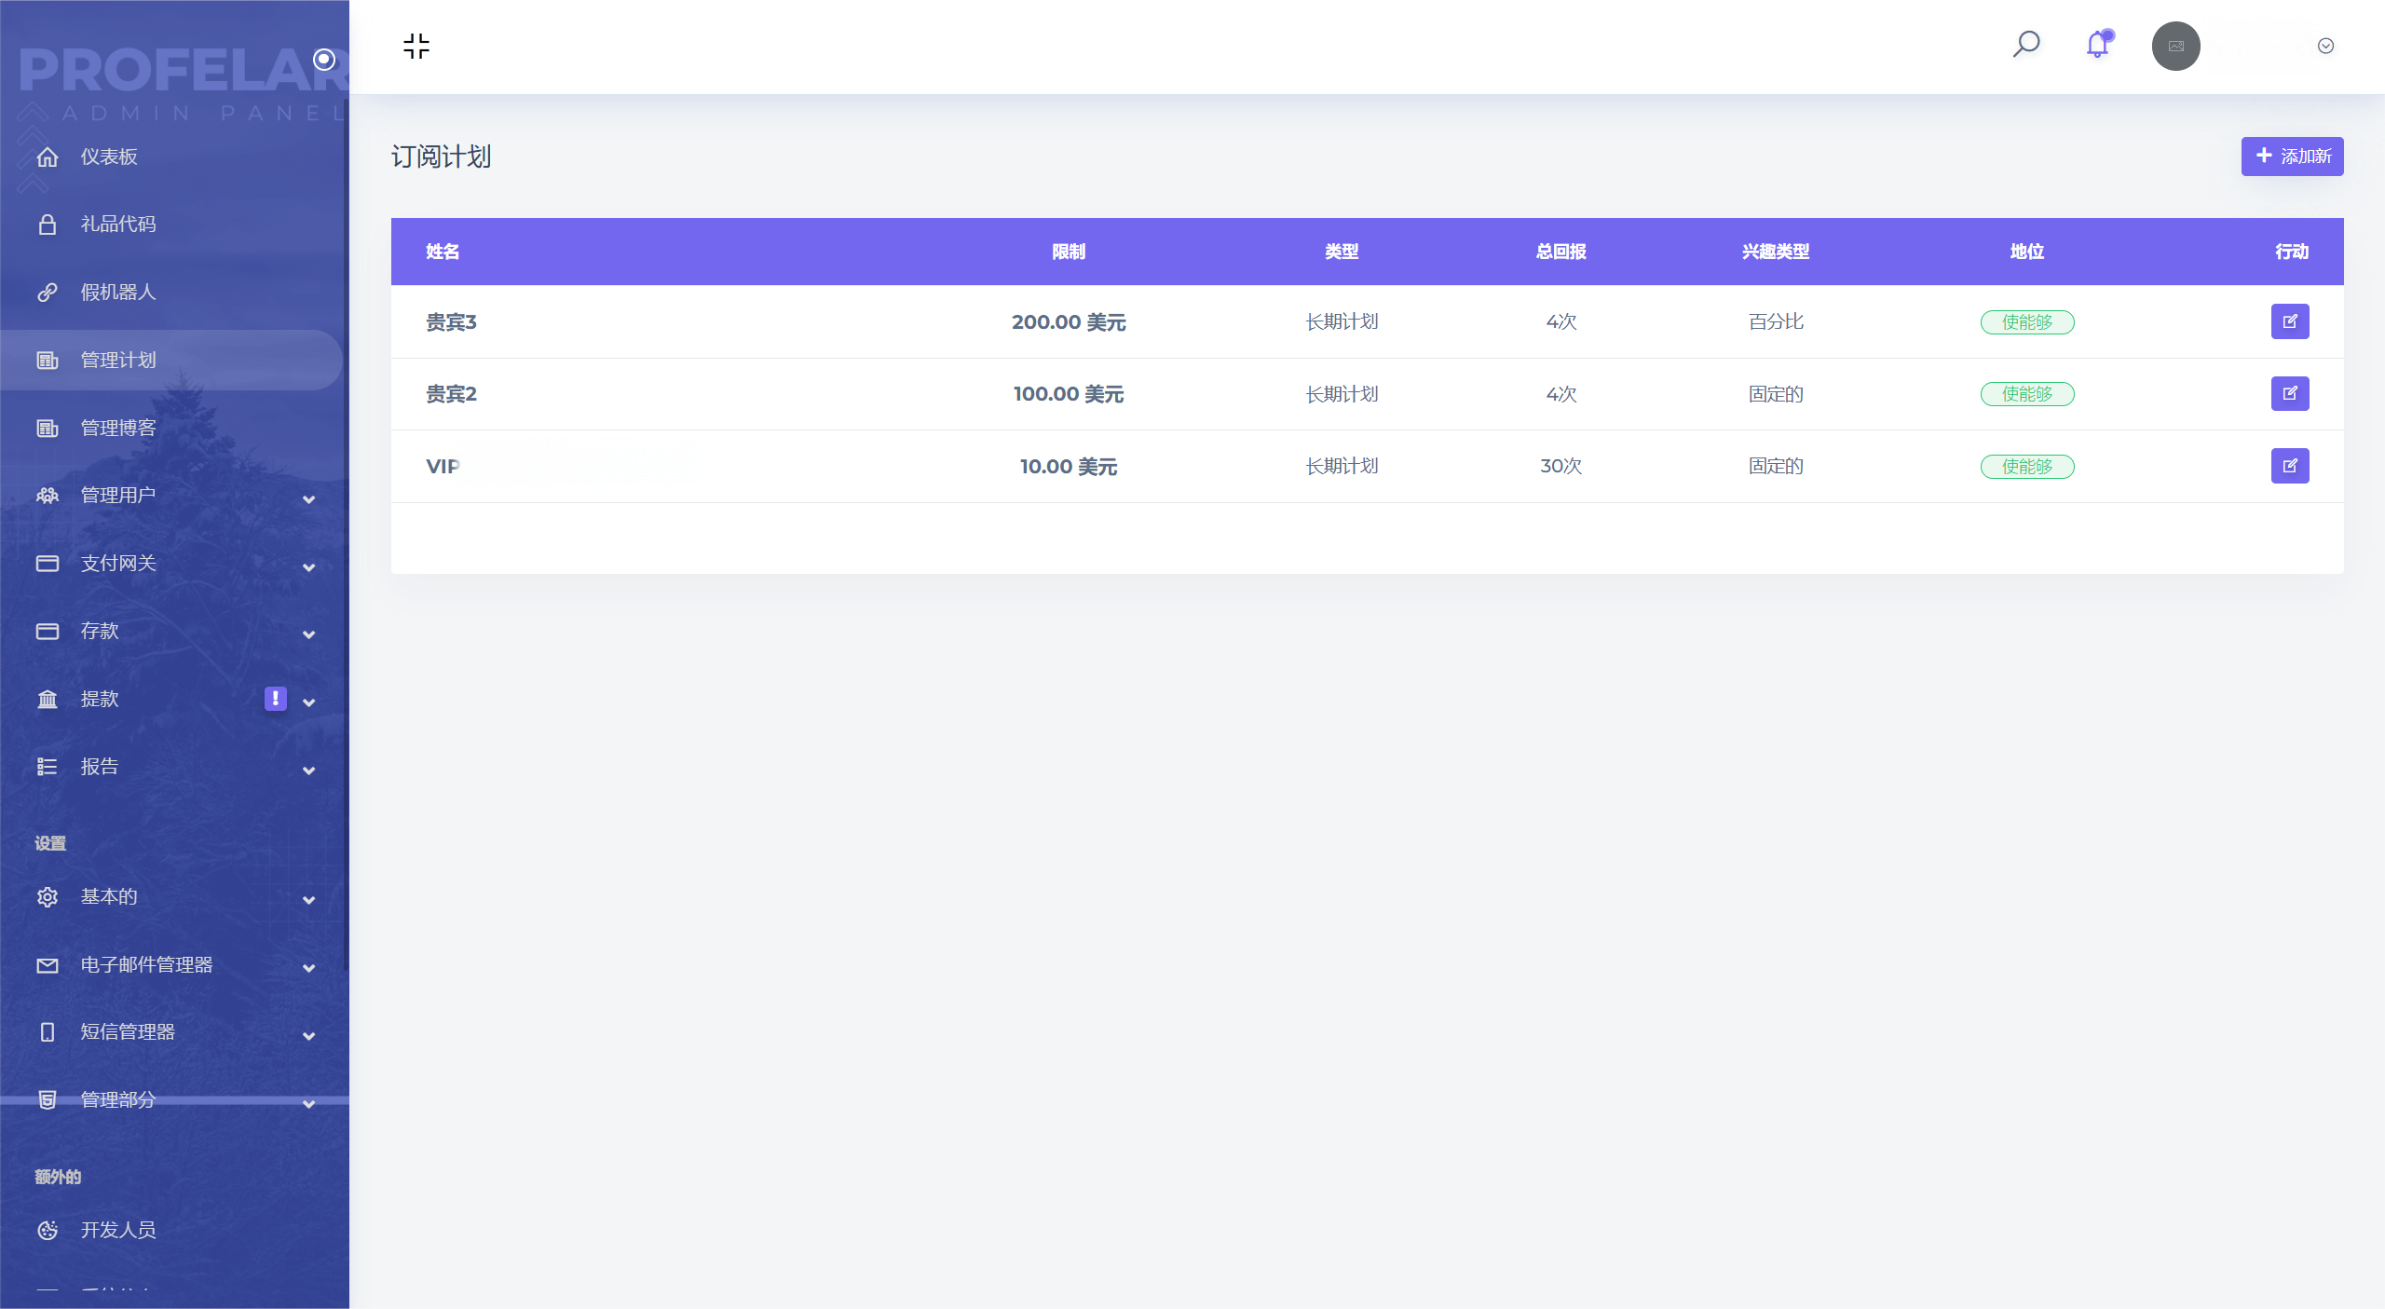Toggle the sidebar radio button near logo
Screen dimensions: 2385x1309
point(324,60)
